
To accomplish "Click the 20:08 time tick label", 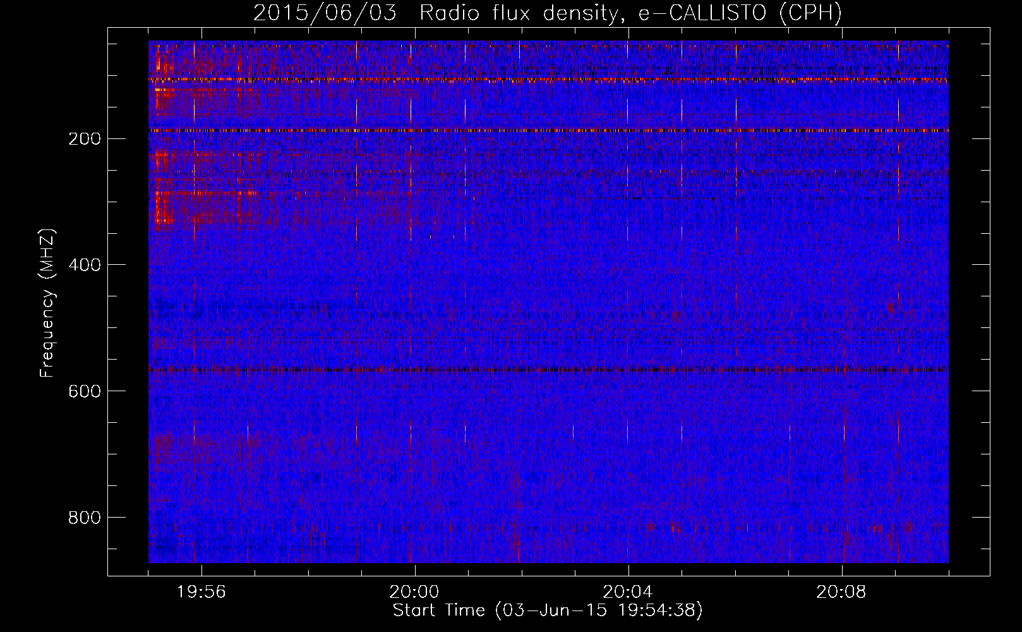I will click(841, 592).
